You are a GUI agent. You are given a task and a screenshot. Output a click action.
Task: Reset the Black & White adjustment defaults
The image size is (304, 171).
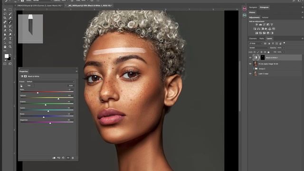click(x=63, y=158)
